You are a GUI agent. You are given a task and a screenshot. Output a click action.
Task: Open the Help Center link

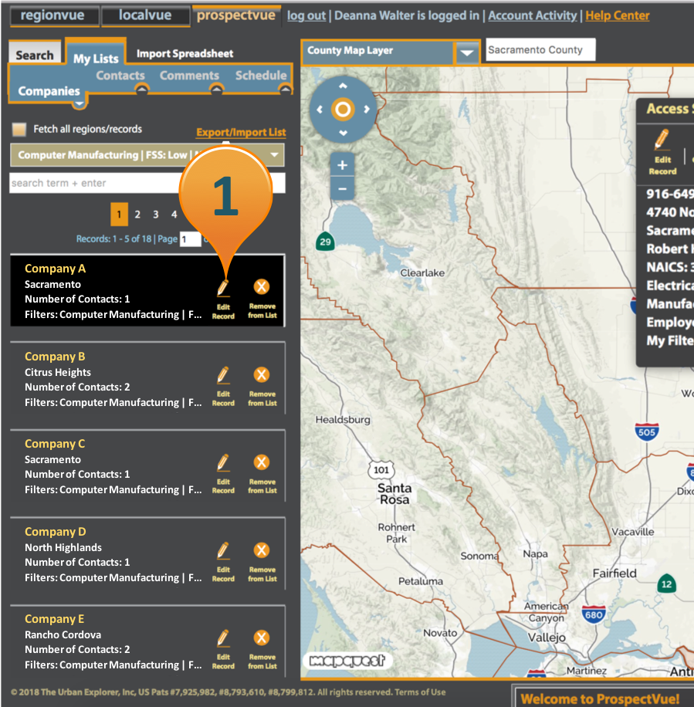tap(618, 15)
